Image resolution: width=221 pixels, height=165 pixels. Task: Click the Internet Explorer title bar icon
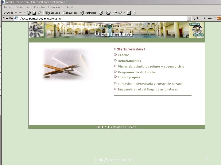3,2
